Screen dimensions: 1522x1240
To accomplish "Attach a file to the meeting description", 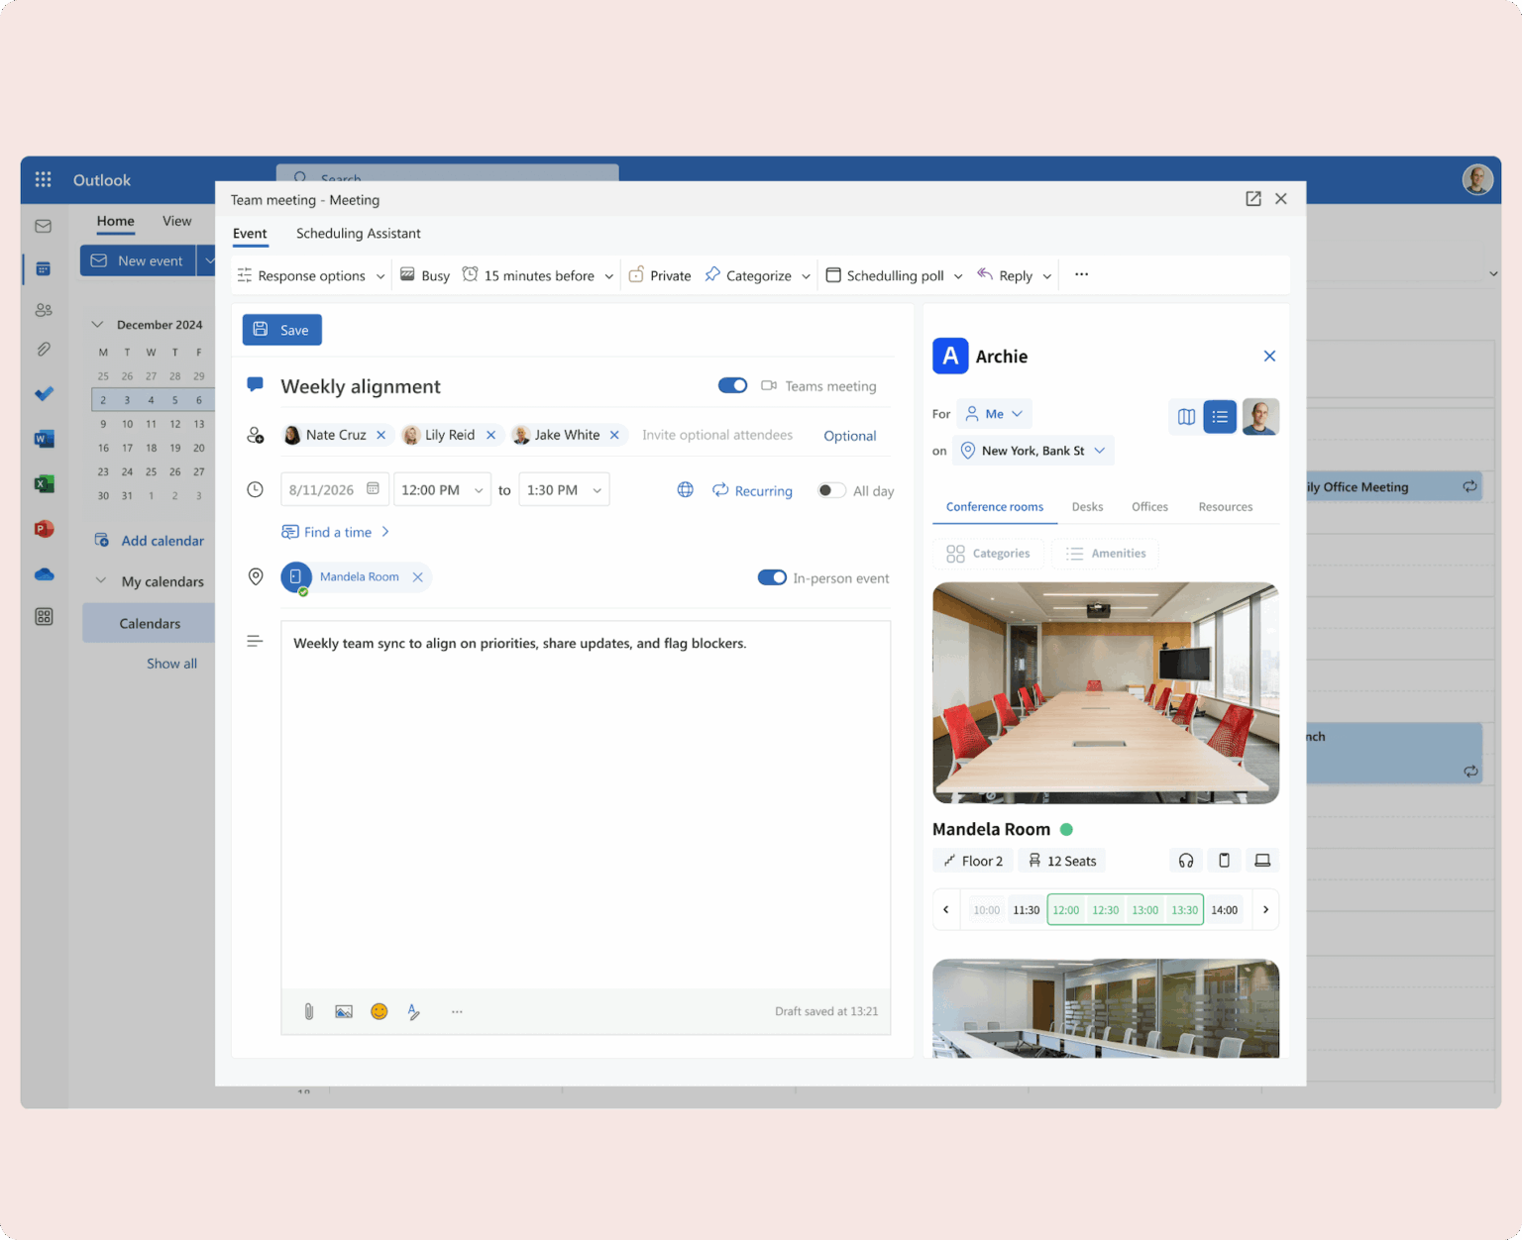I will 308,1011.
